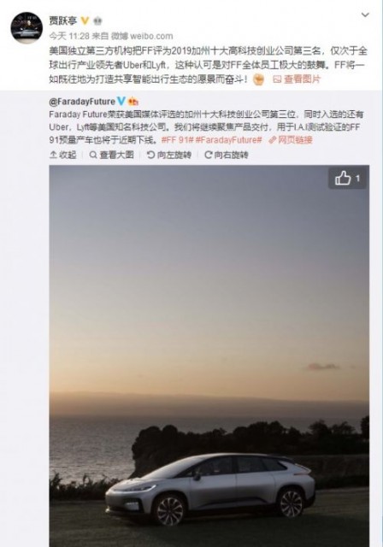383x547 pixels.
Task: Click the 查看图片 view picture link
Action: (x=297, y=79)
